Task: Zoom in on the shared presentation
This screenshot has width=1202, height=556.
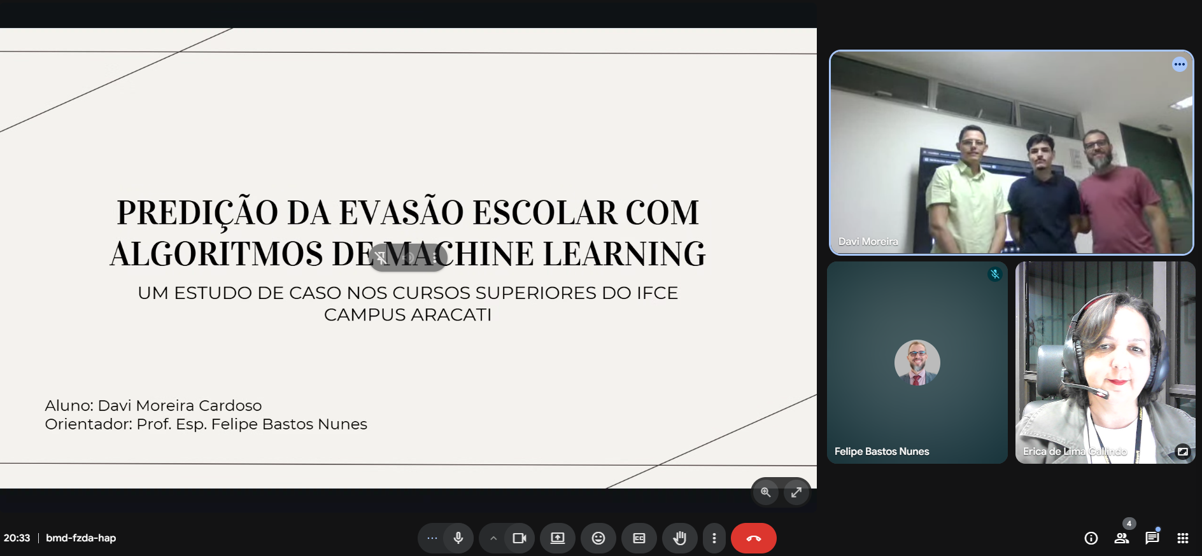Action: coord(765,492)
